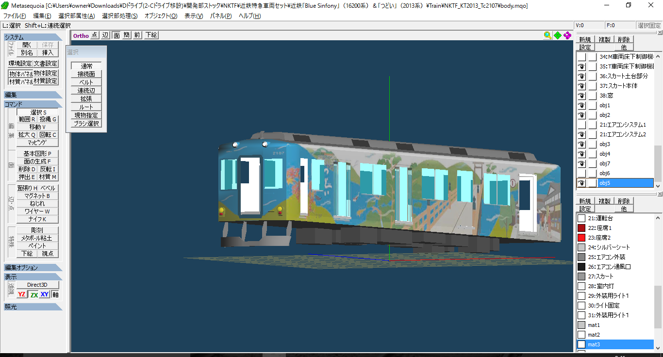Viewport: 663px width, 357px height.
Task: Switch to the XY axis view
Action: click(x=45, y=294)
